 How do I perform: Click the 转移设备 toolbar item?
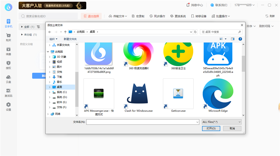199,16
